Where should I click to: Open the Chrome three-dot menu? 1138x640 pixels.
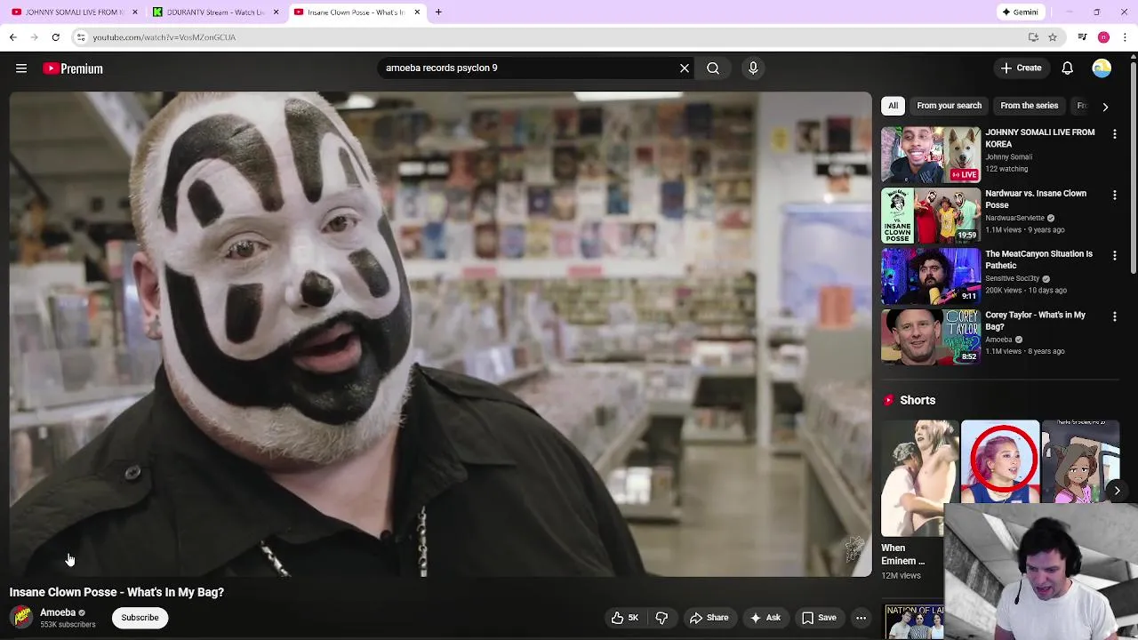coord(1126,37)
